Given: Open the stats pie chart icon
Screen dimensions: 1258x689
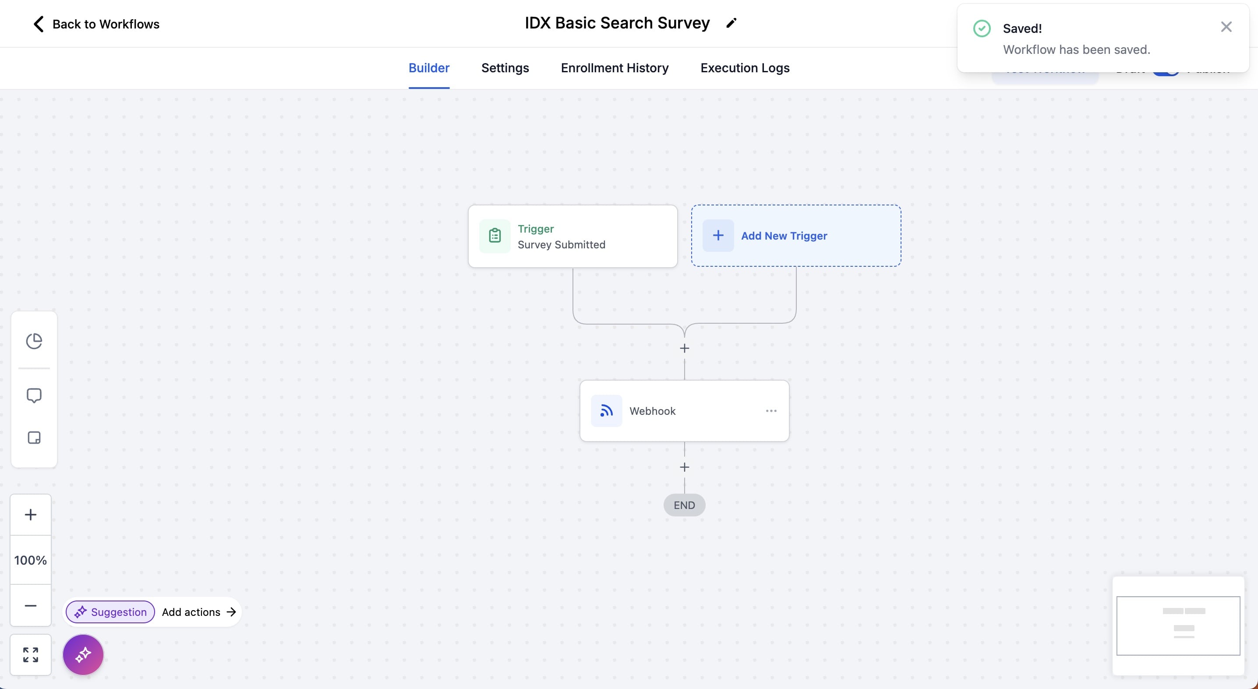Looking at the screenshot, I should coord(34,341).
